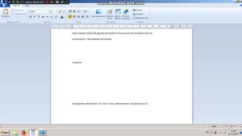
Task: Switch to the Вид ribbon tab
Action: pyautogui.click(x=27, y=6)
